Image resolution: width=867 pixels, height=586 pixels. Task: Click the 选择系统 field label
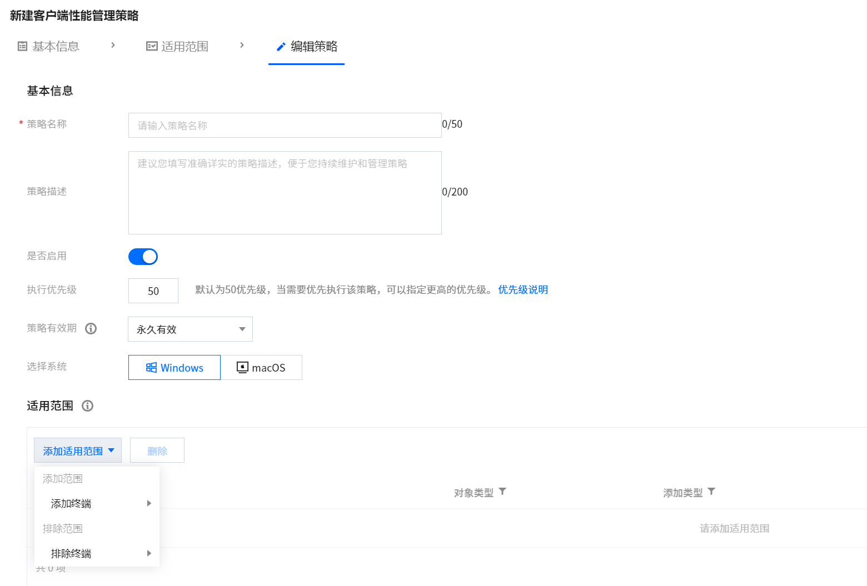click(47, 367)
